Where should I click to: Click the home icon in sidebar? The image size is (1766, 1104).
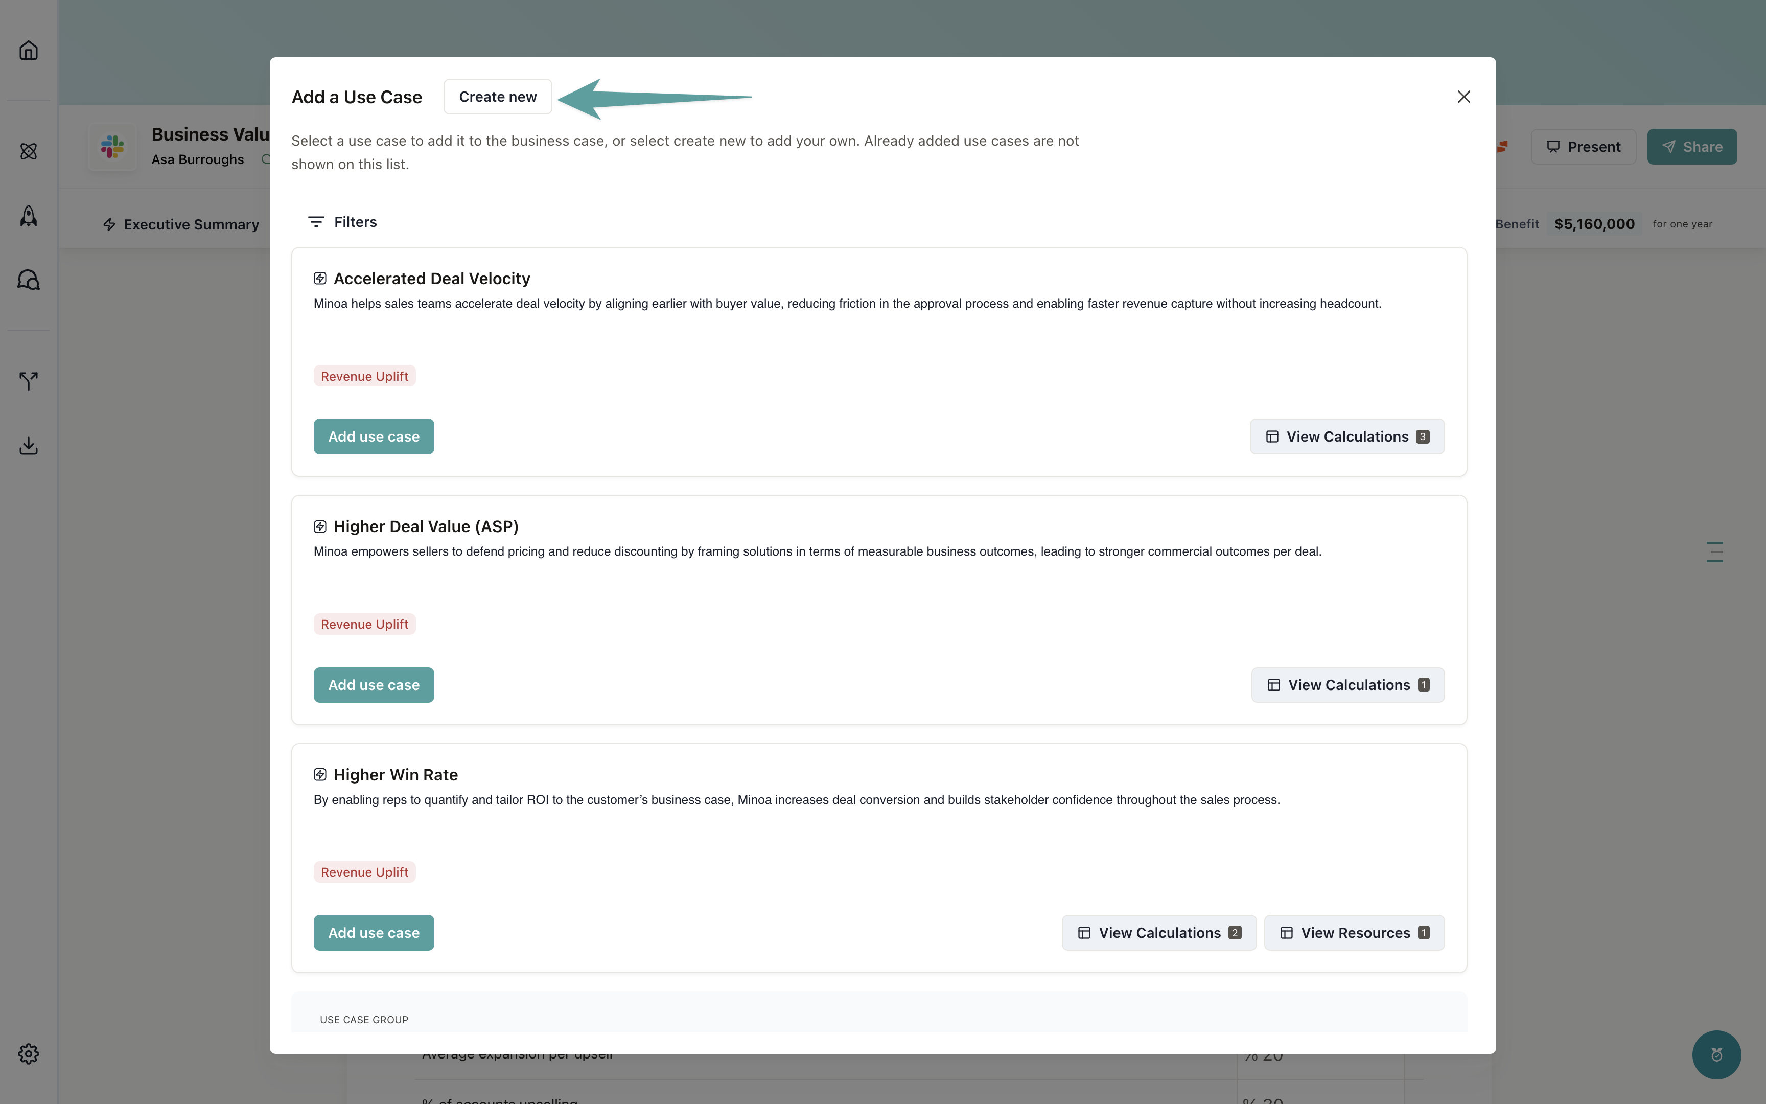(29, 51)
